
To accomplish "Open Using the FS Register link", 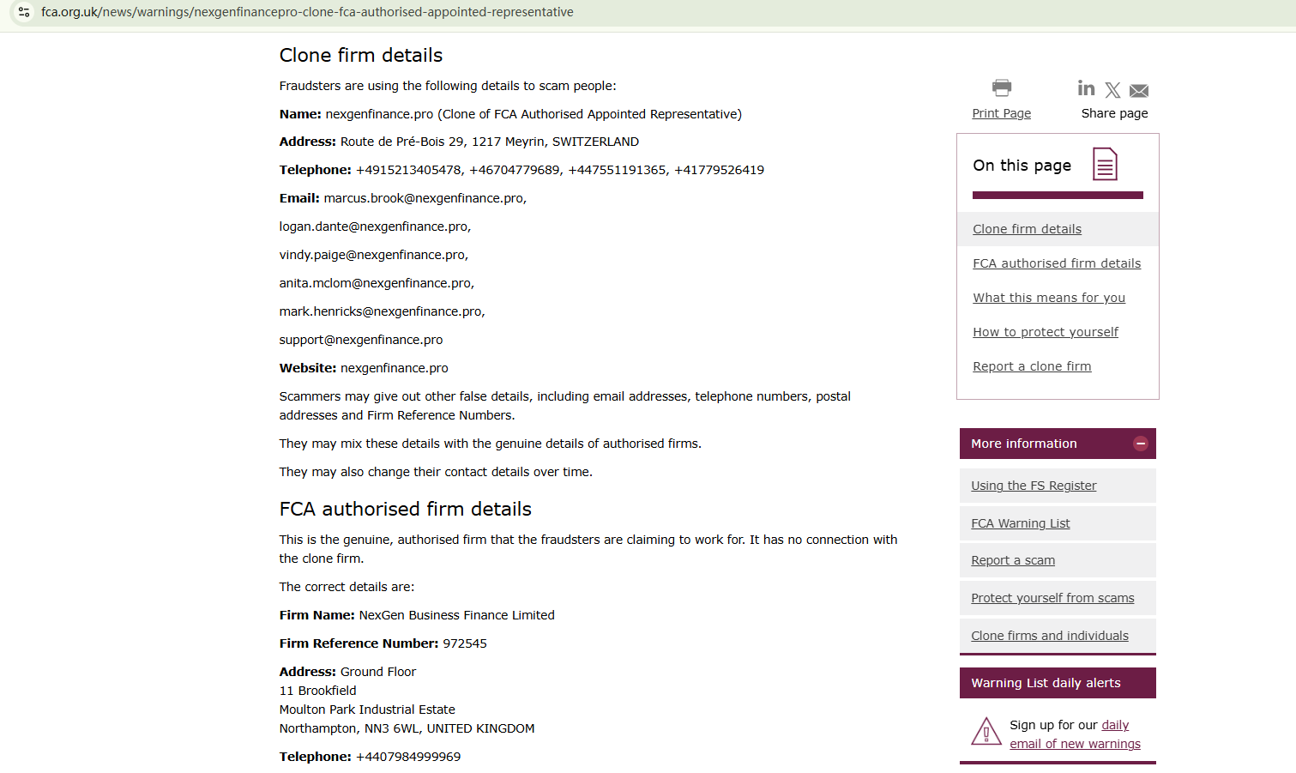I will coord(1034,486).
